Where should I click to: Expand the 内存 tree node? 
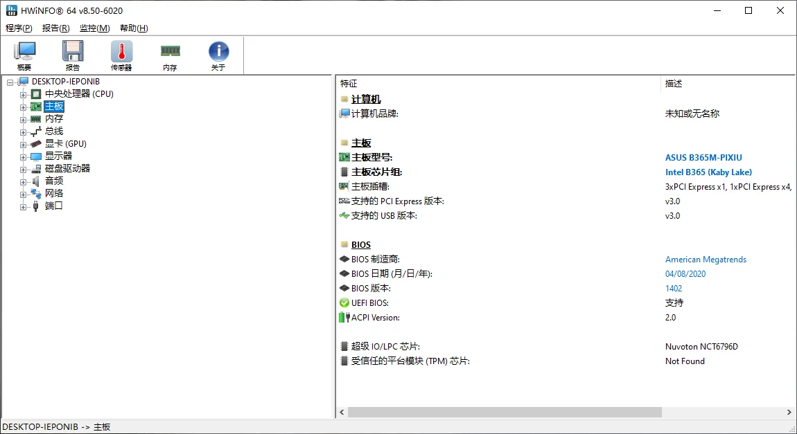click(x=23, y=120)
